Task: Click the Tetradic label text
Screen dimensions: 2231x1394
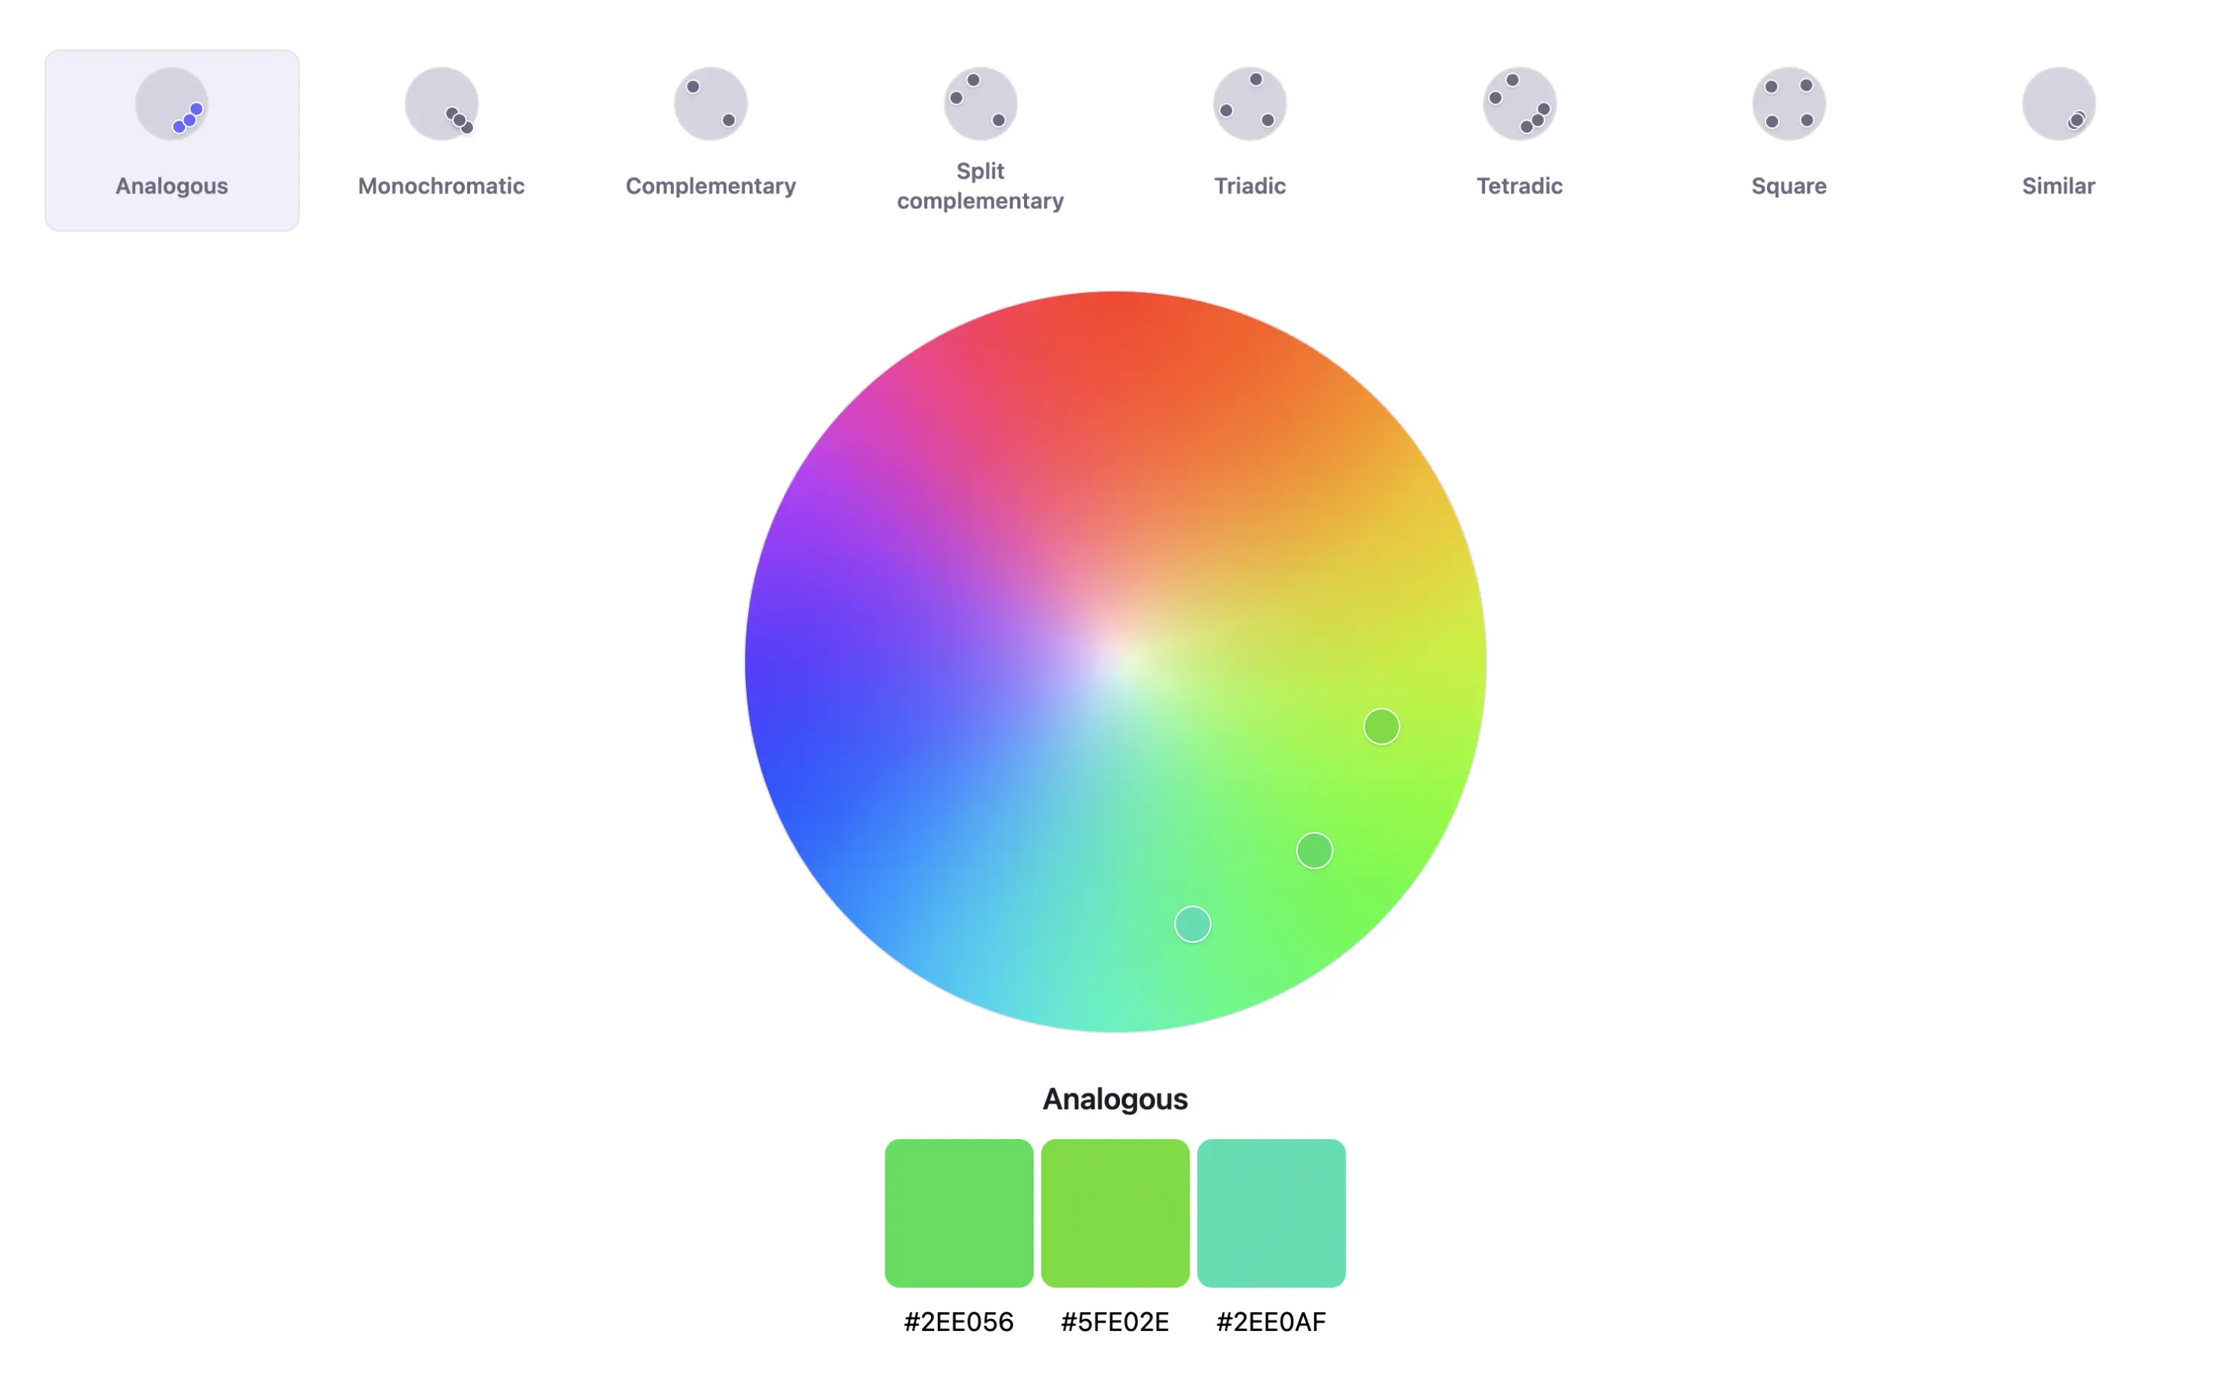Action: (x=1520, y=185)
